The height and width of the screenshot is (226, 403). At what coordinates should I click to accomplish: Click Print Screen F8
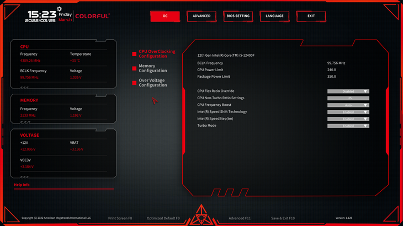120,218
